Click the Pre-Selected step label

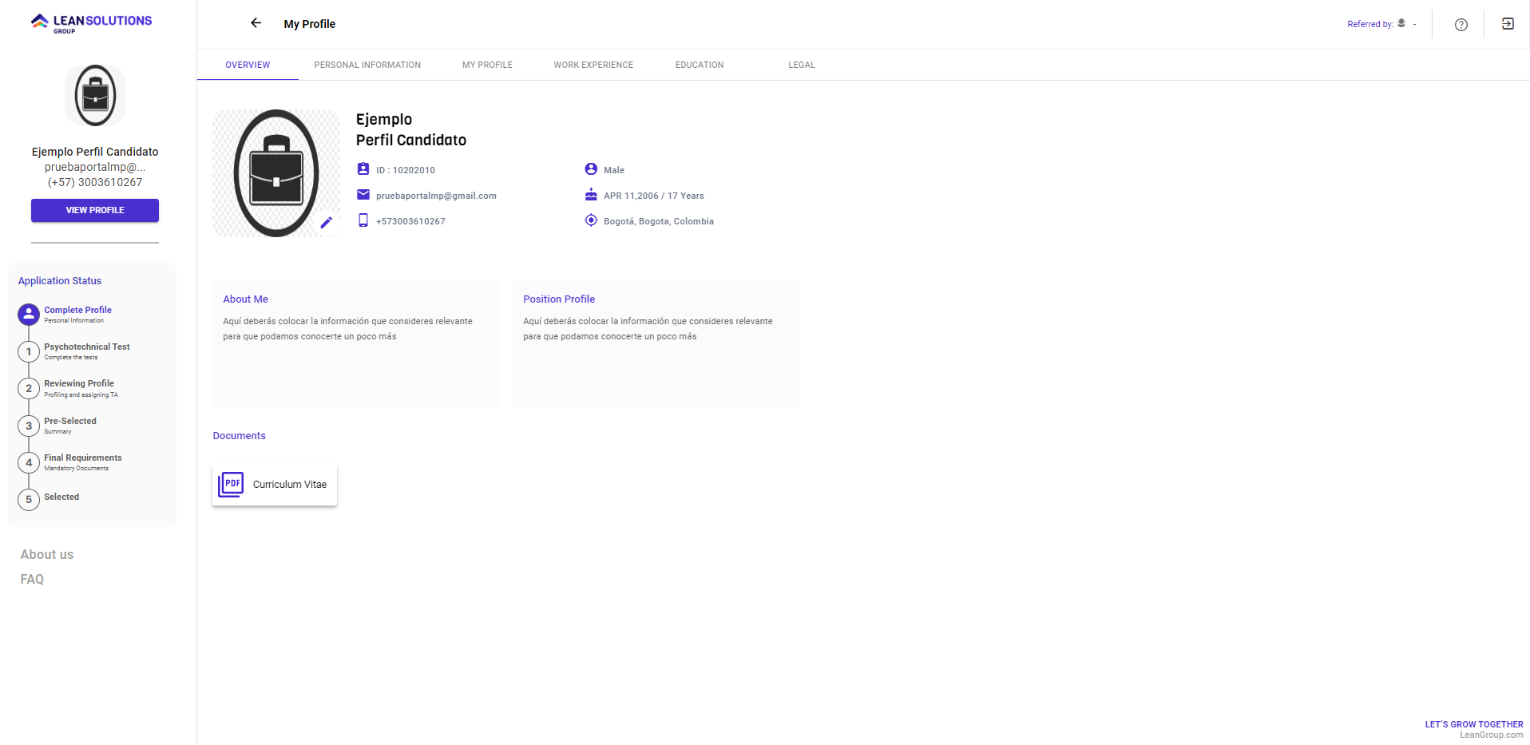point(70,421)
